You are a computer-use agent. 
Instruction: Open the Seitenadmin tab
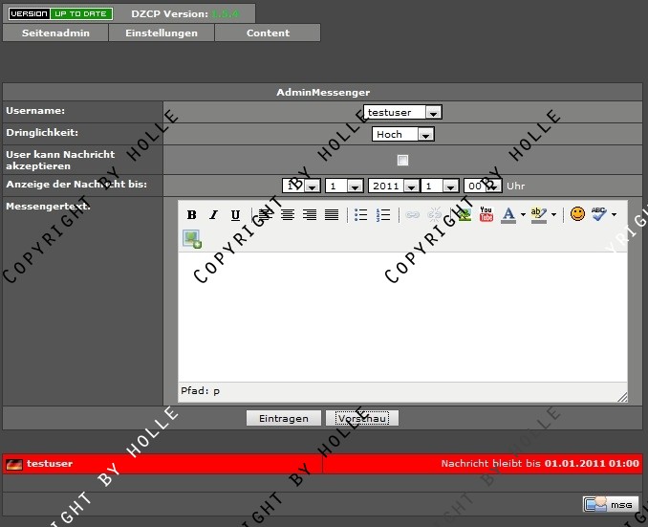coord(55,33)
